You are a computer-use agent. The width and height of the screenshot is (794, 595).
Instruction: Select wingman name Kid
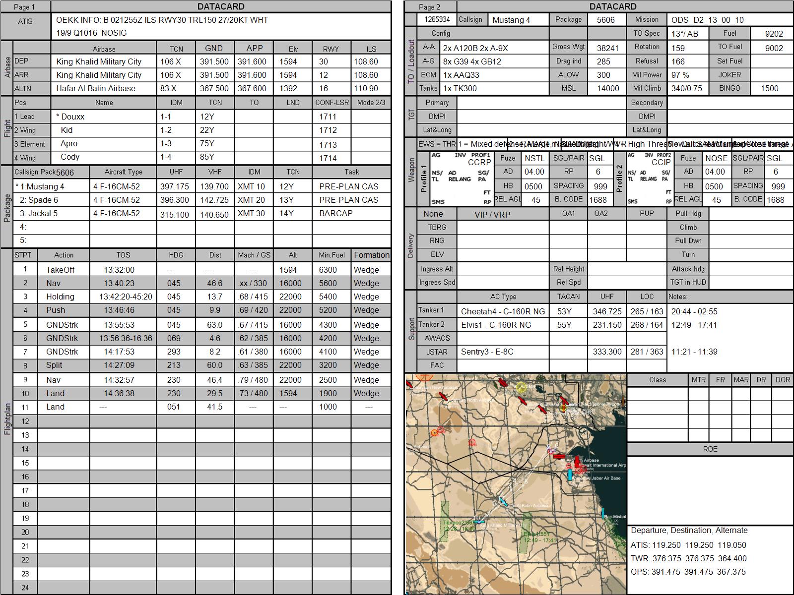pyautogui.click(x=66, y=130)
